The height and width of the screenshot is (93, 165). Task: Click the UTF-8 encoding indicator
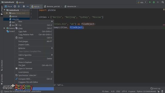[124, 91]
